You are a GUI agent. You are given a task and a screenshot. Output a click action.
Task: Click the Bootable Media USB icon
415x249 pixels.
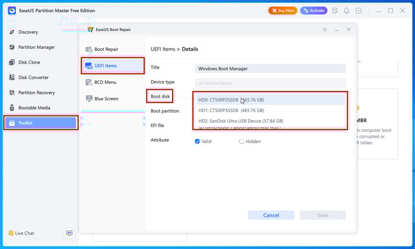click(12, 108)
